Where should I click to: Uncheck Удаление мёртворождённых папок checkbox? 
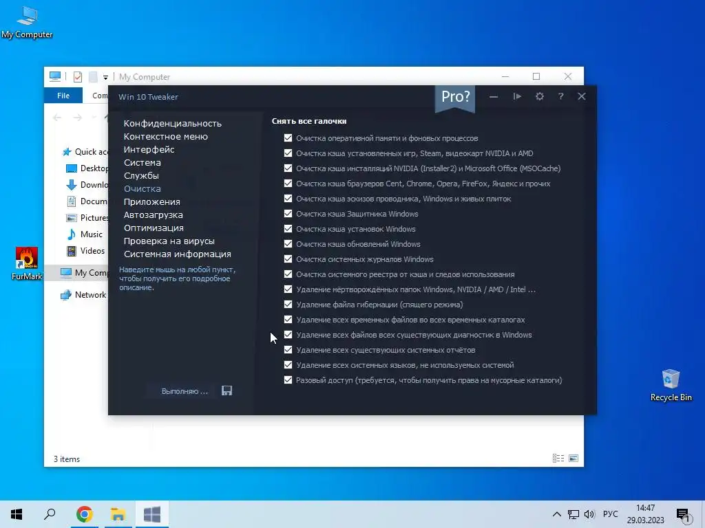click(288, 289)
